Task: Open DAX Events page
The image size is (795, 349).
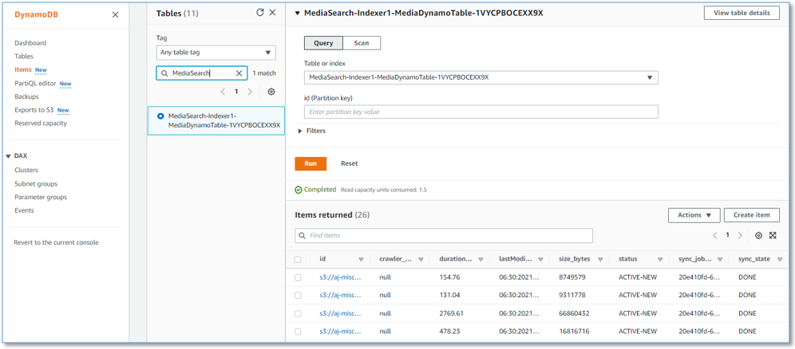Action: coord(24,210)
